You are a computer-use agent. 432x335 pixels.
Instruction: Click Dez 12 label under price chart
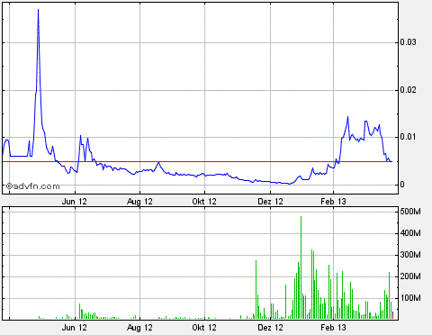pyautogui.click(x=270, y=202)
